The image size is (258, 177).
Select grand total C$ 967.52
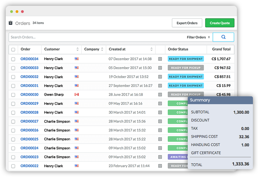point(222,68)
